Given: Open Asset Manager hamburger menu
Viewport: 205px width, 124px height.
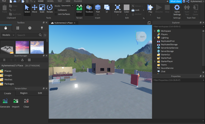Looking at the screenshot, I should click(4, 60).
